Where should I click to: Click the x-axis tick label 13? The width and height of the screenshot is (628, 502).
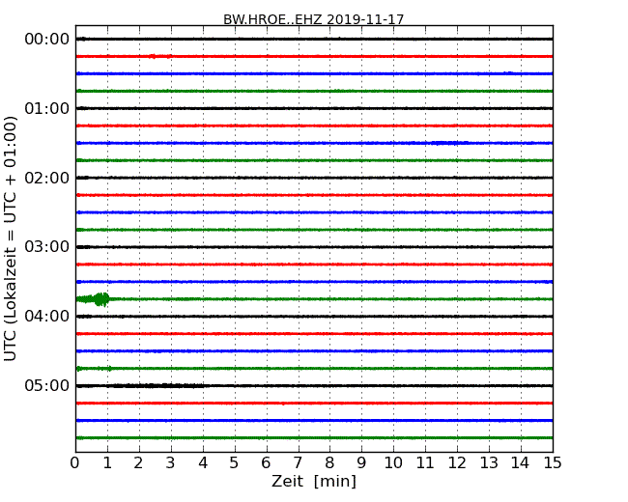click(x=489, y=463)
